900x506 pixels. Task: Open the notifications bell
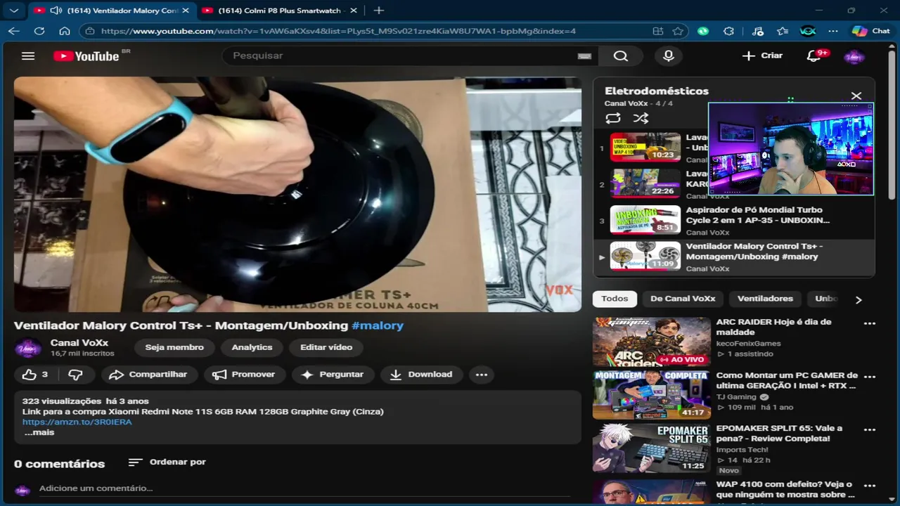(814, 56)
